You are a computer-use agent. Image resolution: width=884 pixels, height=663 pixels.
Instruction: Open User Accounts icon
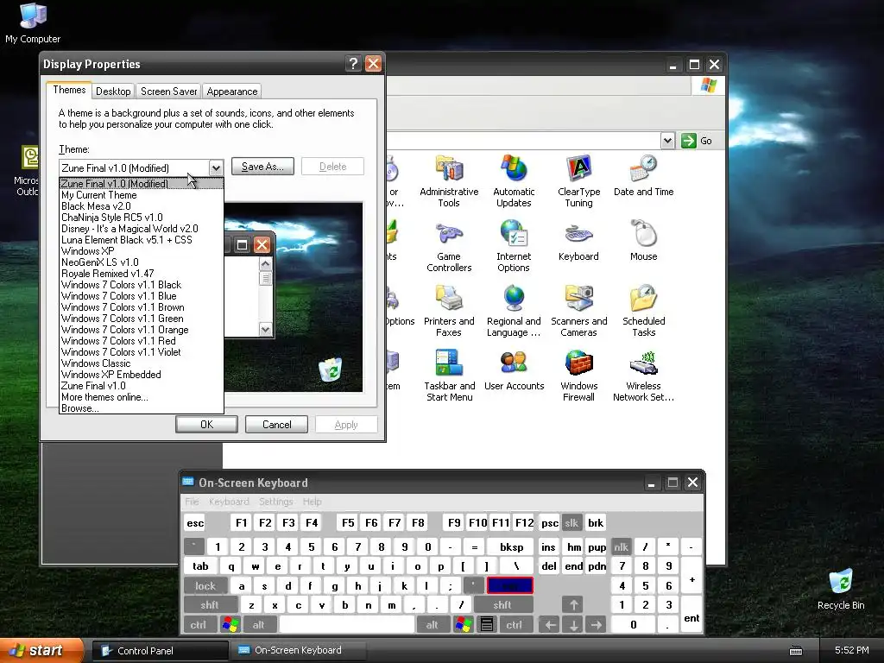pos(514,370)
